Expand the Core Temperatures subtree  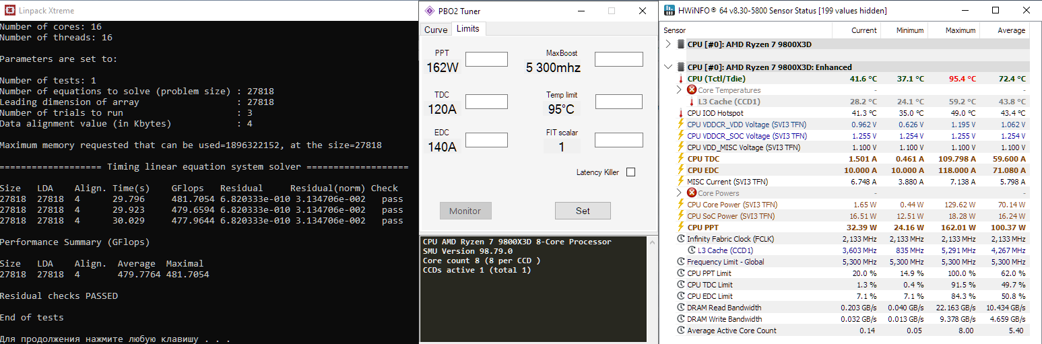(680, 90)
